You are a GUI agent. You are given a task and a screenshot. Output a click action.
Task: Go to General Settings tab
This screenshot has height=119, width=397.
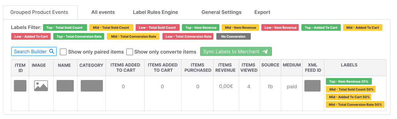tap(221, 12)
